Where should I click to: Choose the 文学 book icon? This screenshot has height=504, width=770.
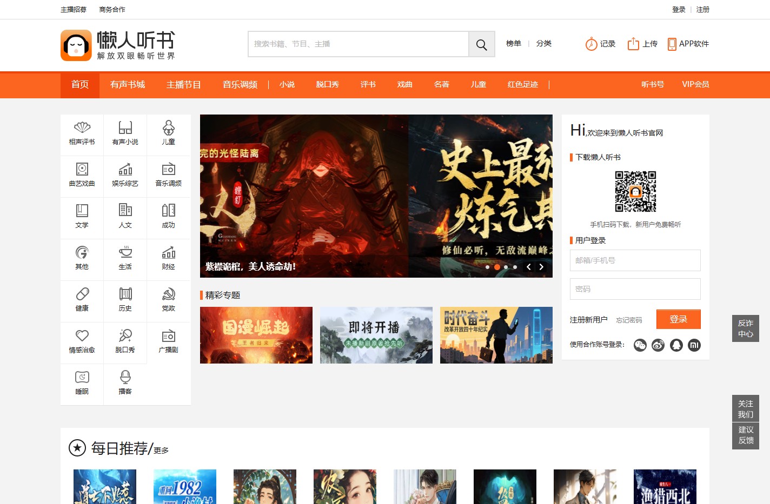(x=82, y=211)
